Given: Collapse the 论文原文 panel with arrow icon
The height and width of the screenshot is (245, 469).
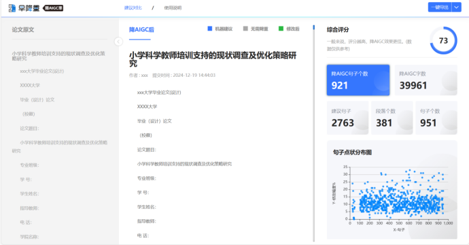Looking at the screenshot, I should pos(118,42).
